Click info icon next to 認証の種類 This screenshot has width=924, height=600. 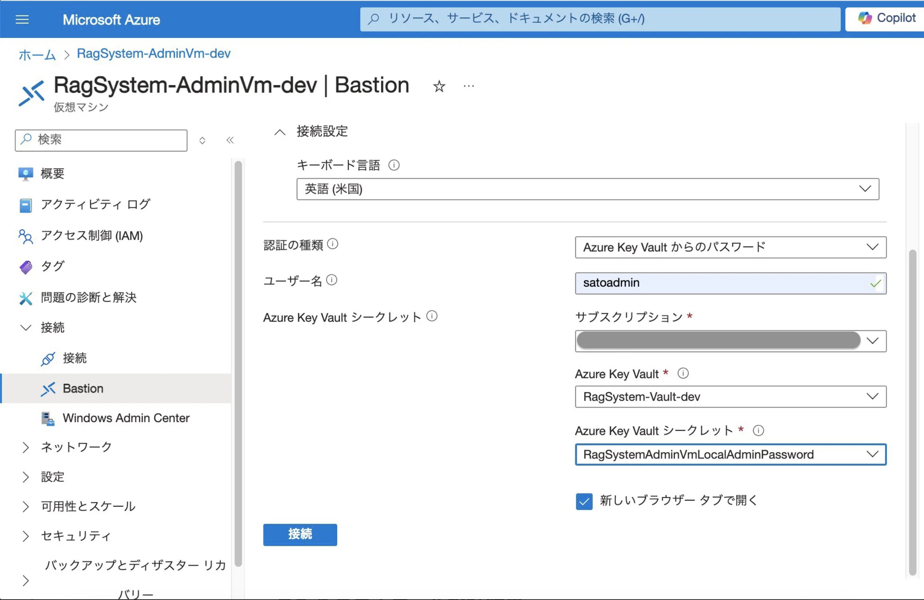click(332, 244)
